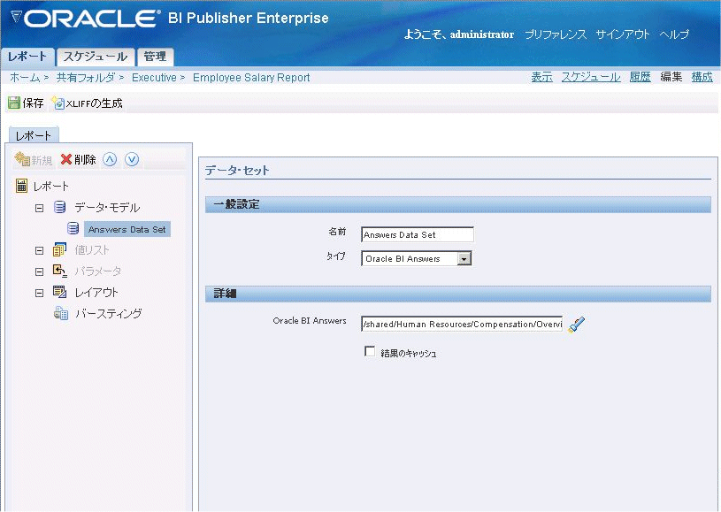The width and height of the screenshot is (721, 512).
Task: Select the Data Model tree node label
Action: click(x=107, y=208)
